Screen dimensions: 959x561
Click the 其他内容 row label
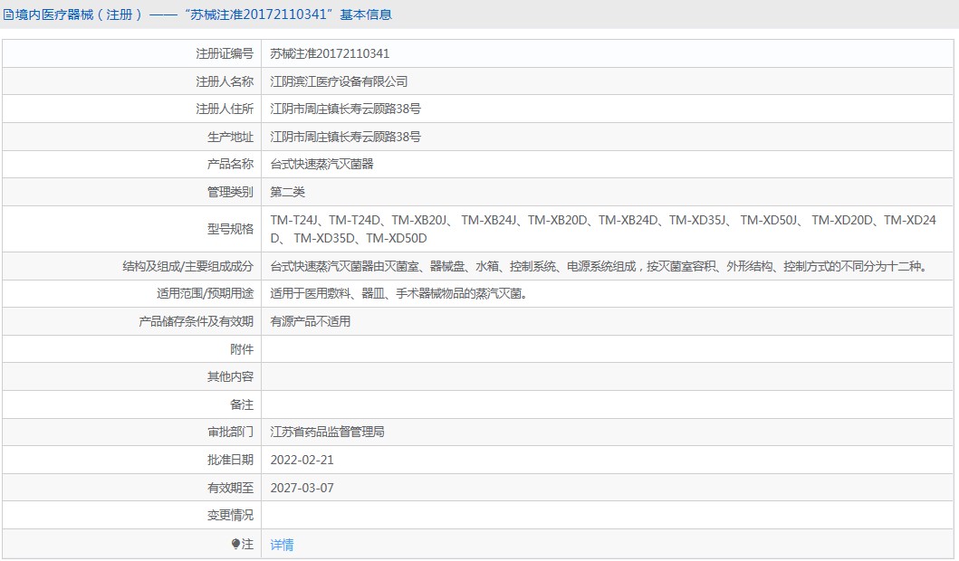click(230, 376)
